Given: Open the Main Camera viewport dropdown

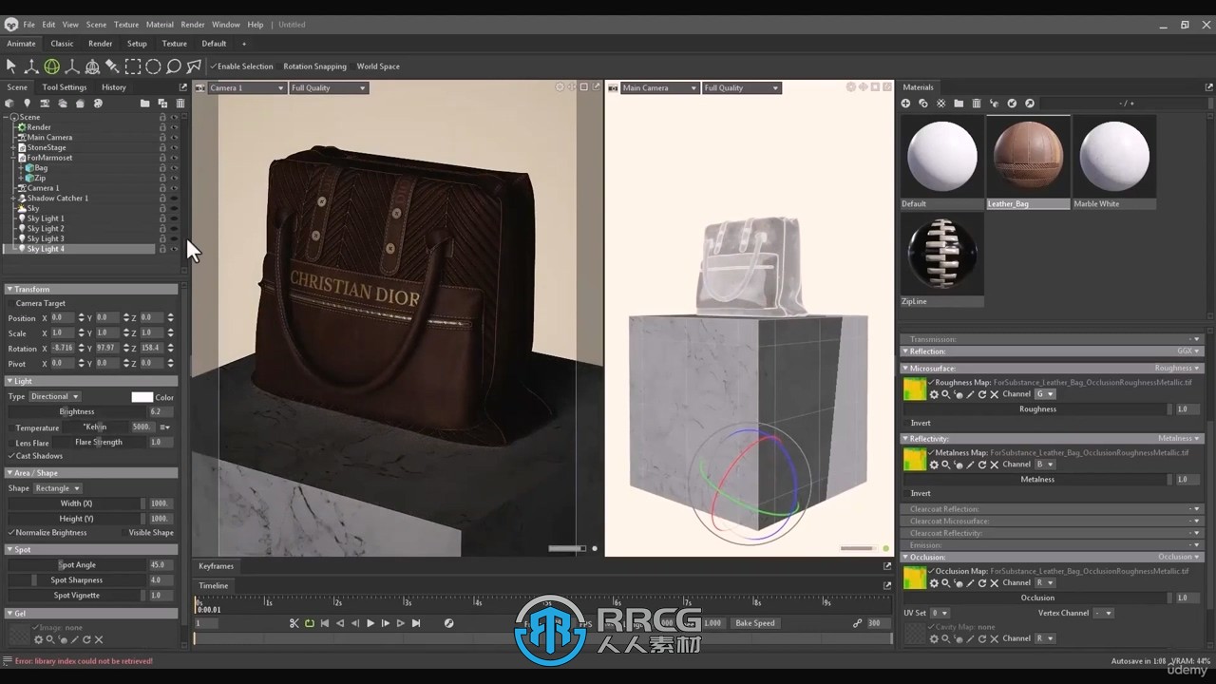Looking at the screenshot, I should tap(660, 87).
